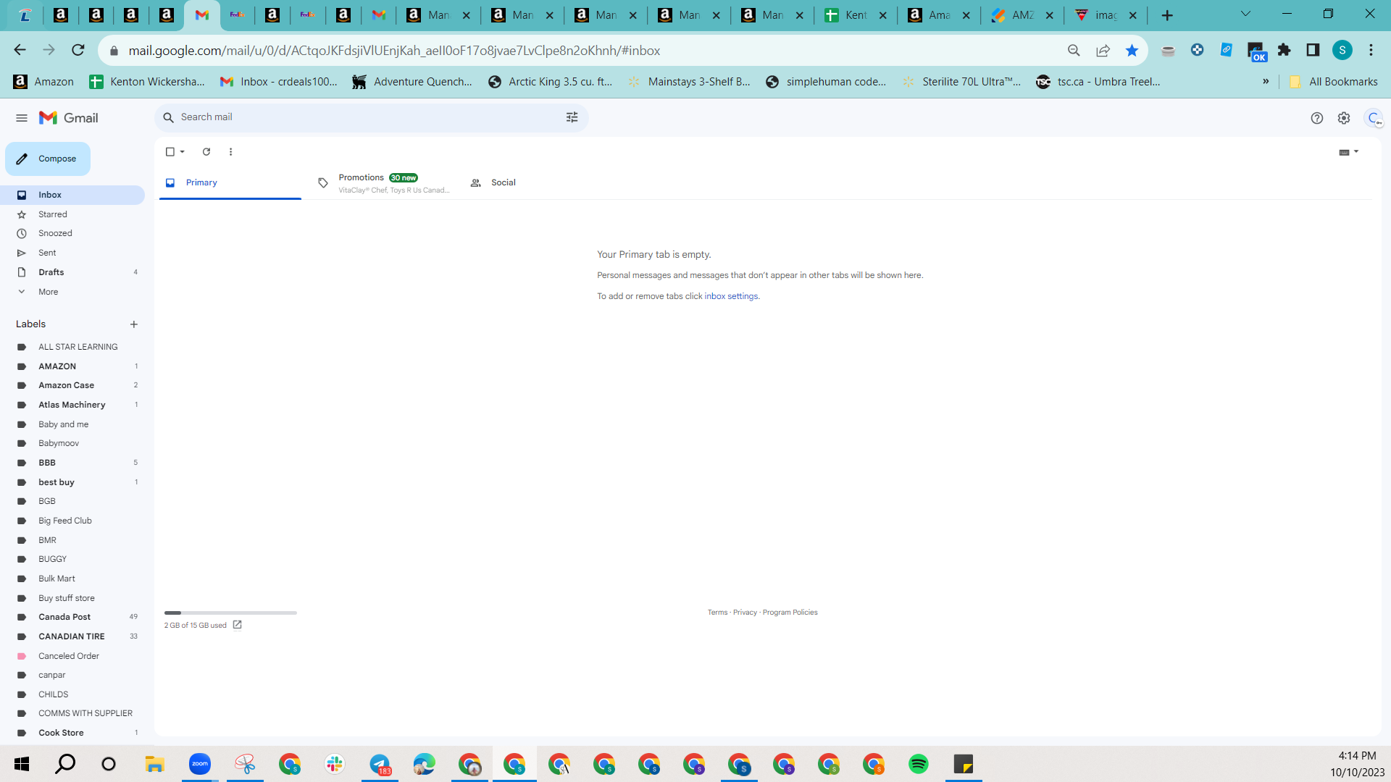Switch to the Kent browser tab
This screenshot has height=782, width=1391.
pyautogui.click(x=855, y=15)
